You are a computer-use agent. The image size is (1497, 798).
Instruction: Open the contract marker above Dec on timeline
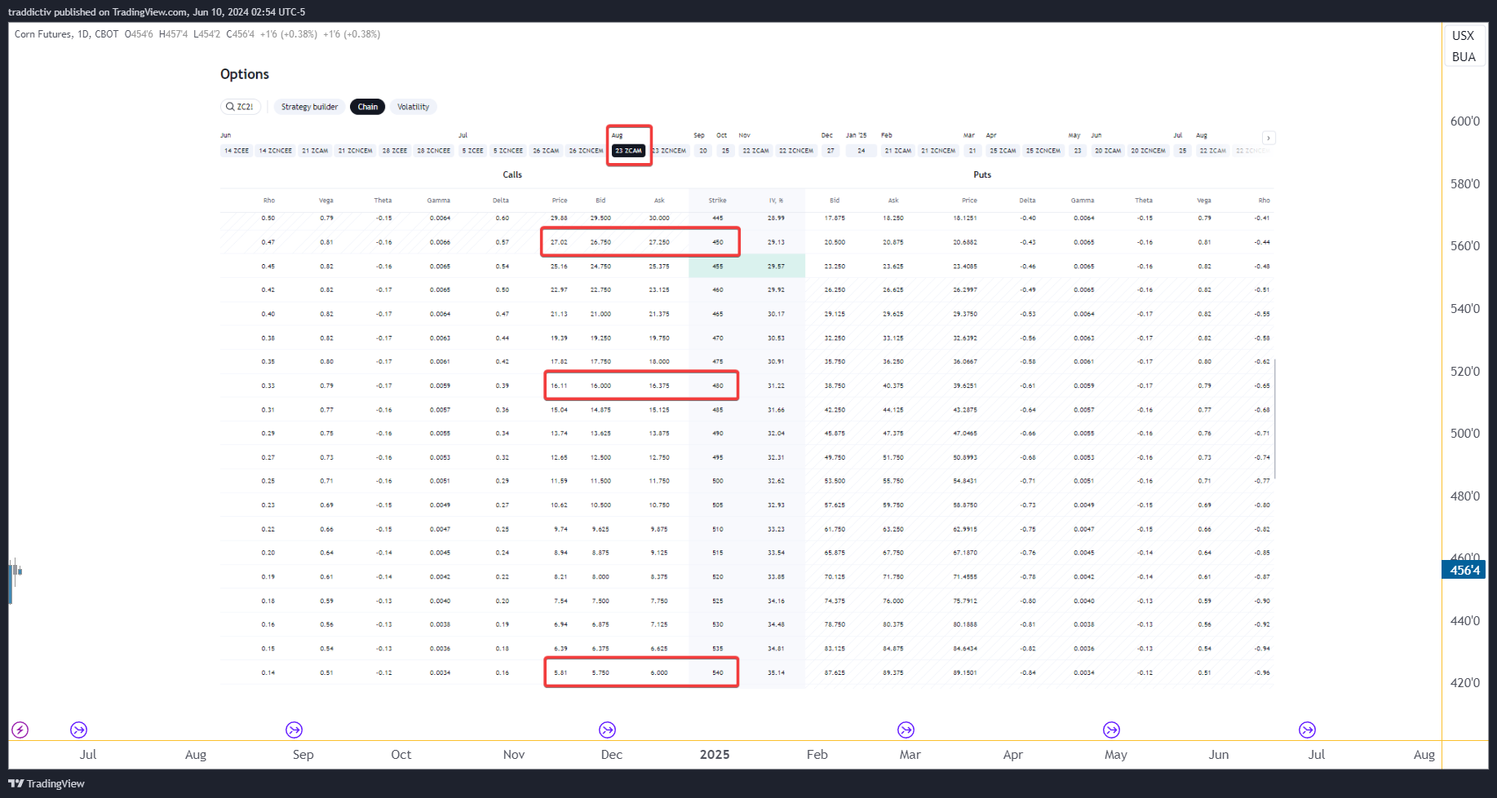click(608, 730)
